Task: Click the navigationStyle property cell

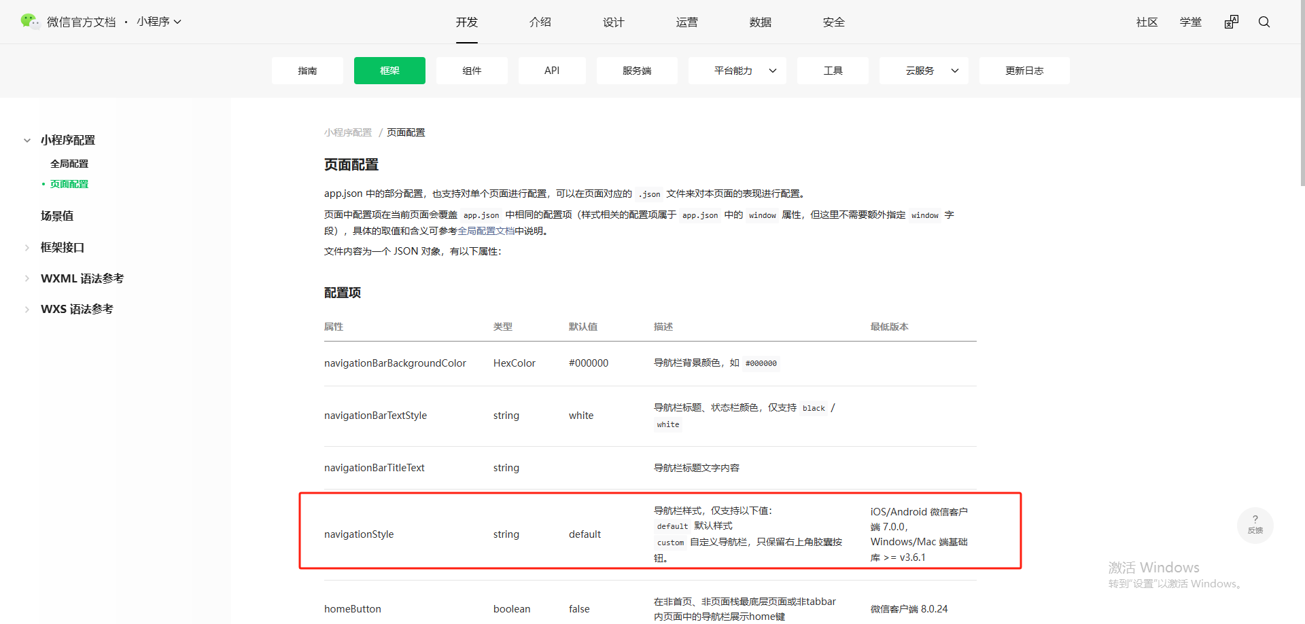Action: coord(359,534)
